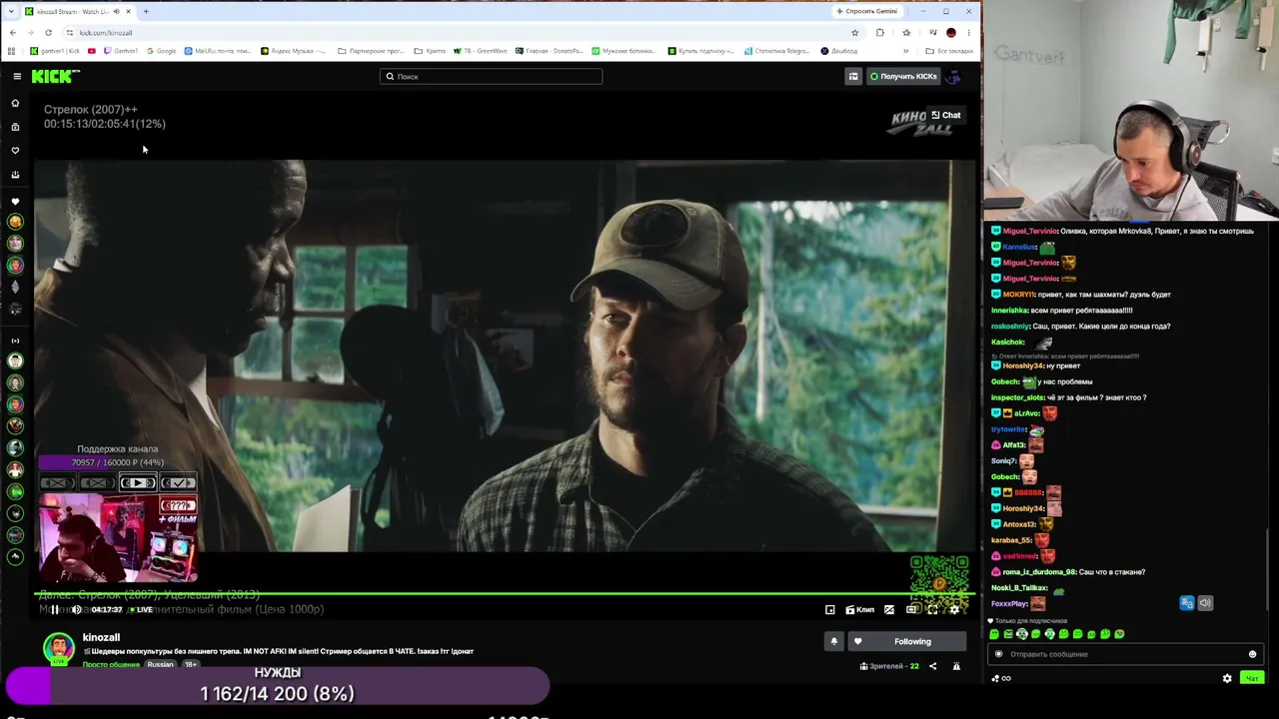The width and height of the screenshot is (1279, 719).
Task: Open the Крипта bookmark folder
Action: tap(430, 51)
